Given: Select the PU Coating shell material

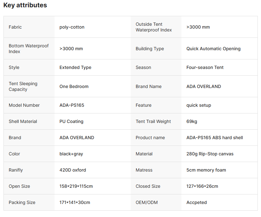Looking at the screenshot, I should point(71,121).
